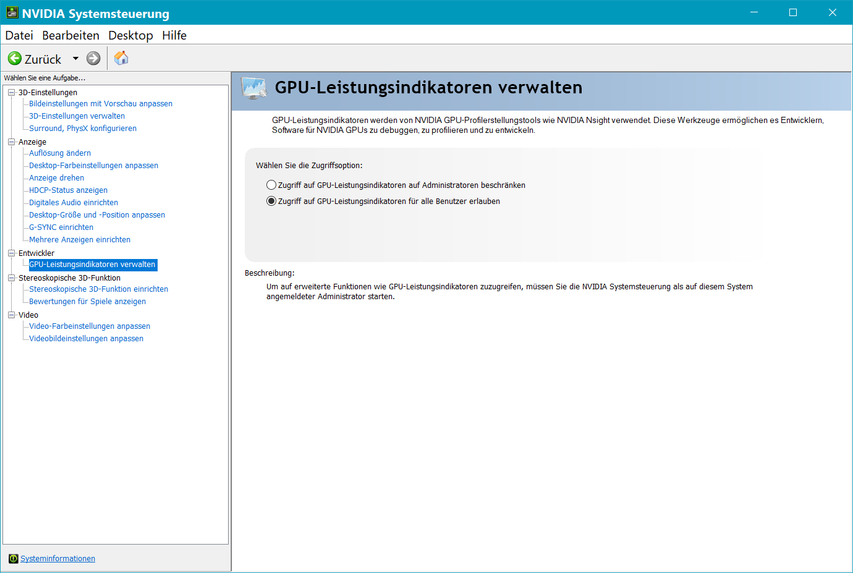Go to the home page icon
The width and height of the screenshot is (853, 573).
(x=121, y=58)
